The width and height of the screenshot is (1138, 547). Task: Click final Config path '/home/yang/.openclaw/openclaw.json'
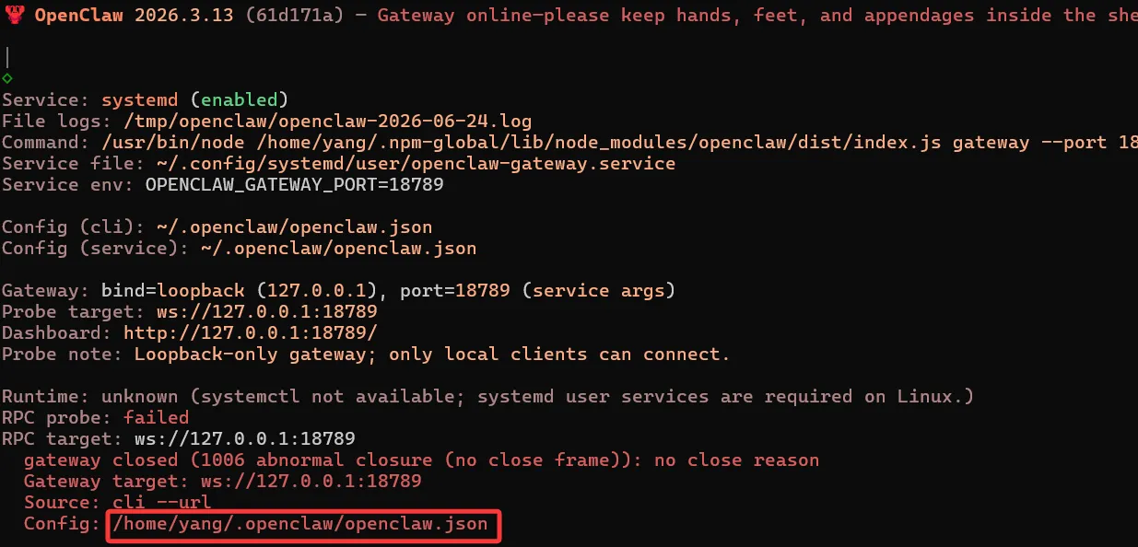point(300,525)
